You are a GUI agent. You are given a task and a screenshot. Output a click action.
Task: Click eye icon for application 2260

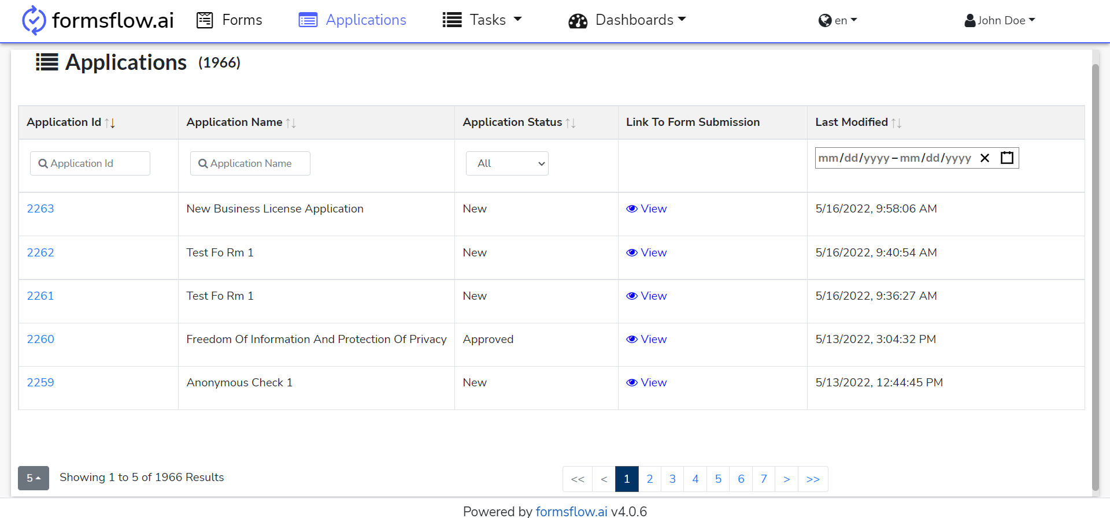point(632,340)
